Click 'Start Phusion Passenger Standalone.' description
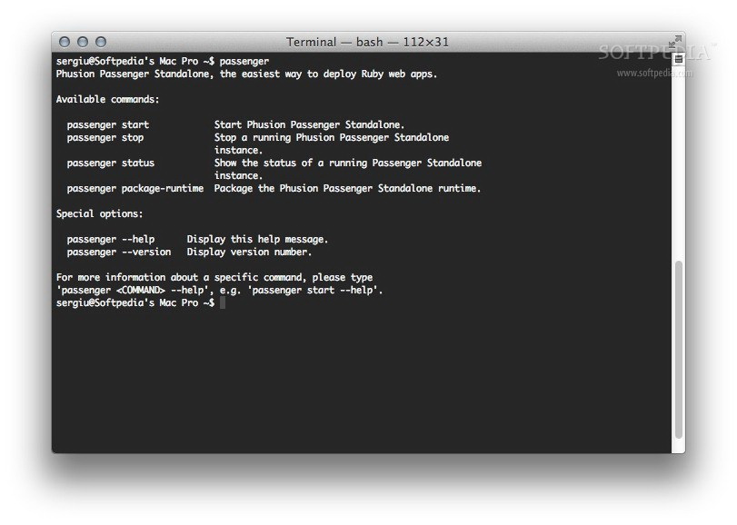Screen dimensions: 737x525 point(309,124)
